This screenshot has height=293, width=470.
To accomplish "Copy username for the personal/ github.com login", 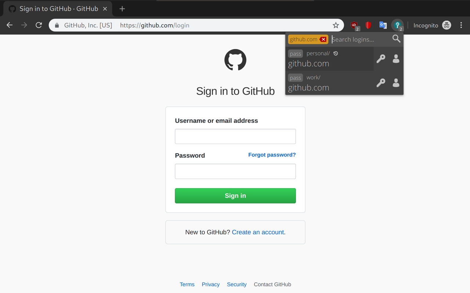I will [x=396, y=59].
